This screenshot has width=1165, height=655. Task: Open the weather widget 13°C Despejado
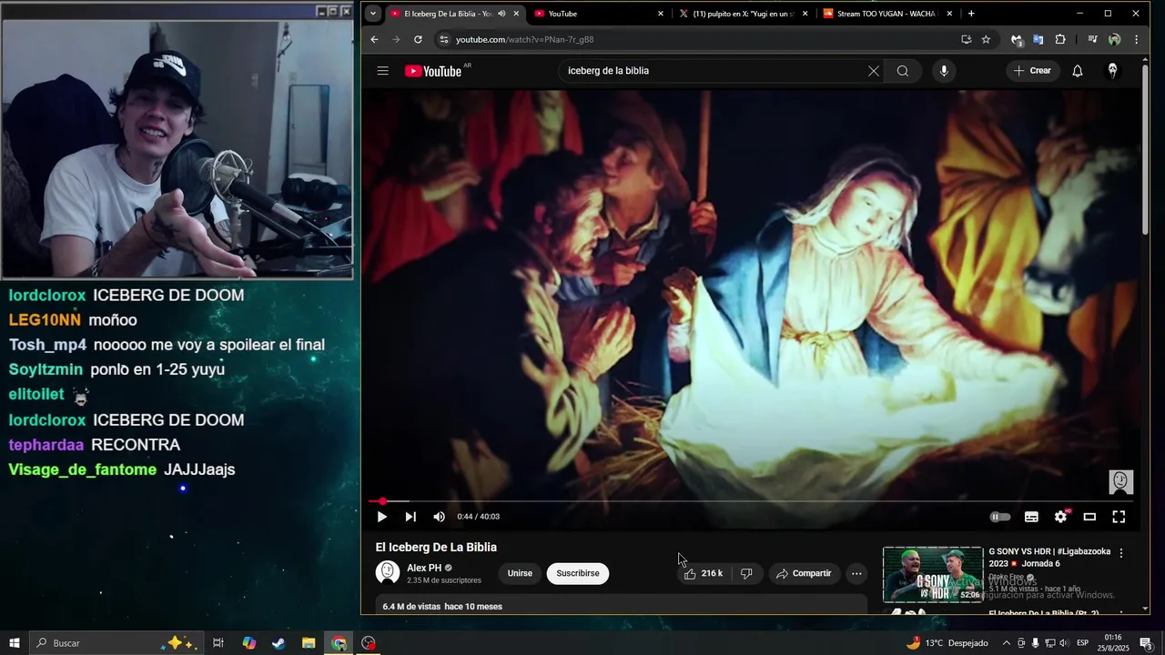947,643
